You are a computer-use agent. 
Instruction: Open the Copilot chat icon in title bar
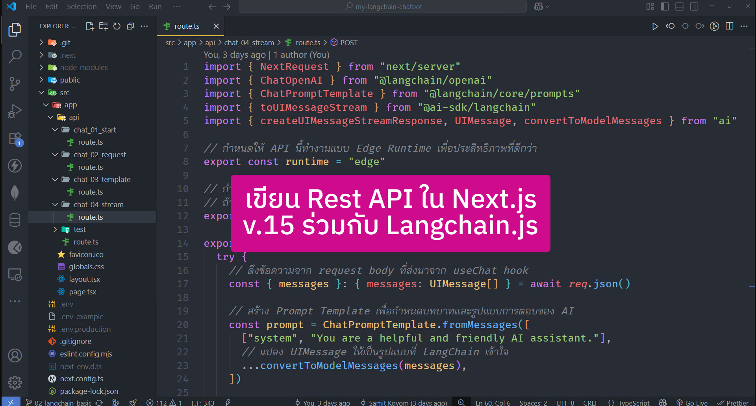coord(539,7)
